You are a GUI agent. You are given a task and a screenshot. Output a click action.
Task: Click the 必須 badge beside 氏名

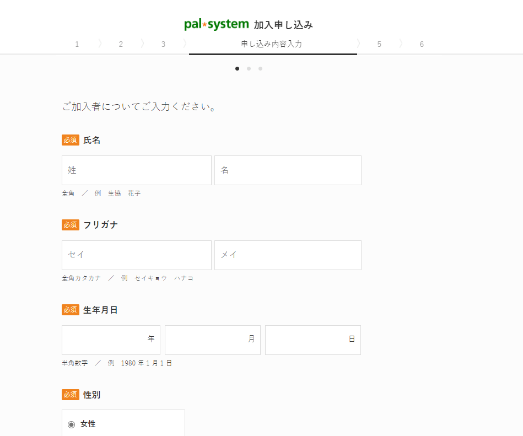click(70, 139)
